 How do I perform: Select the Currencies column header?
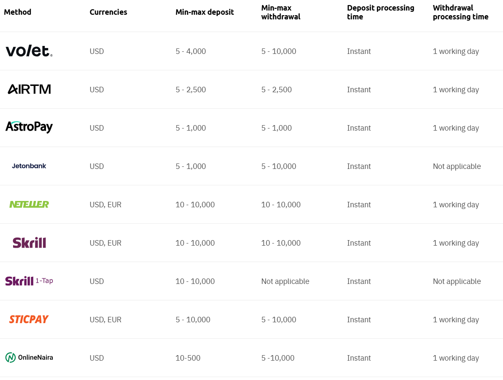108,12
